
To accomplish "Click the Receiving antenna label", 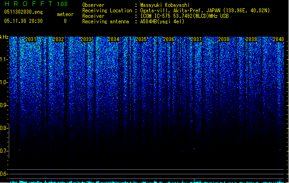I will [106, 22].
